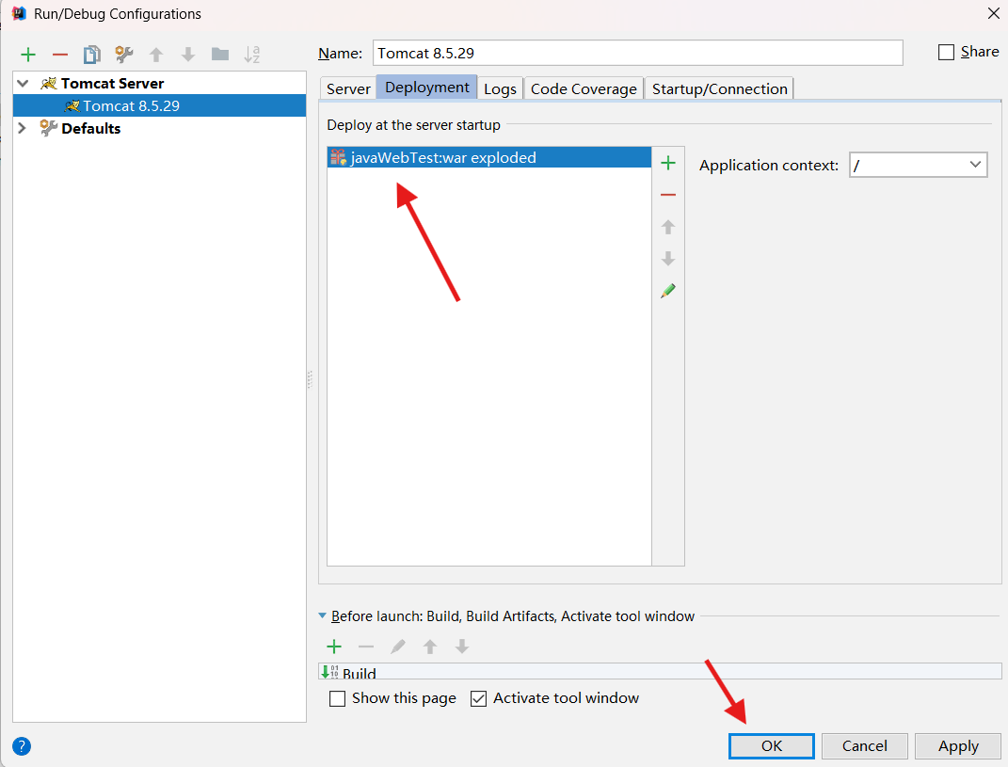Move deployment artifact up arrow
Viewport: 1008px width, 767px height.
coord(668,227)
